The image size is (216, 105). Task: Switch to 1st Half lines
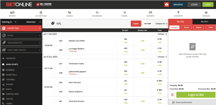147,23
